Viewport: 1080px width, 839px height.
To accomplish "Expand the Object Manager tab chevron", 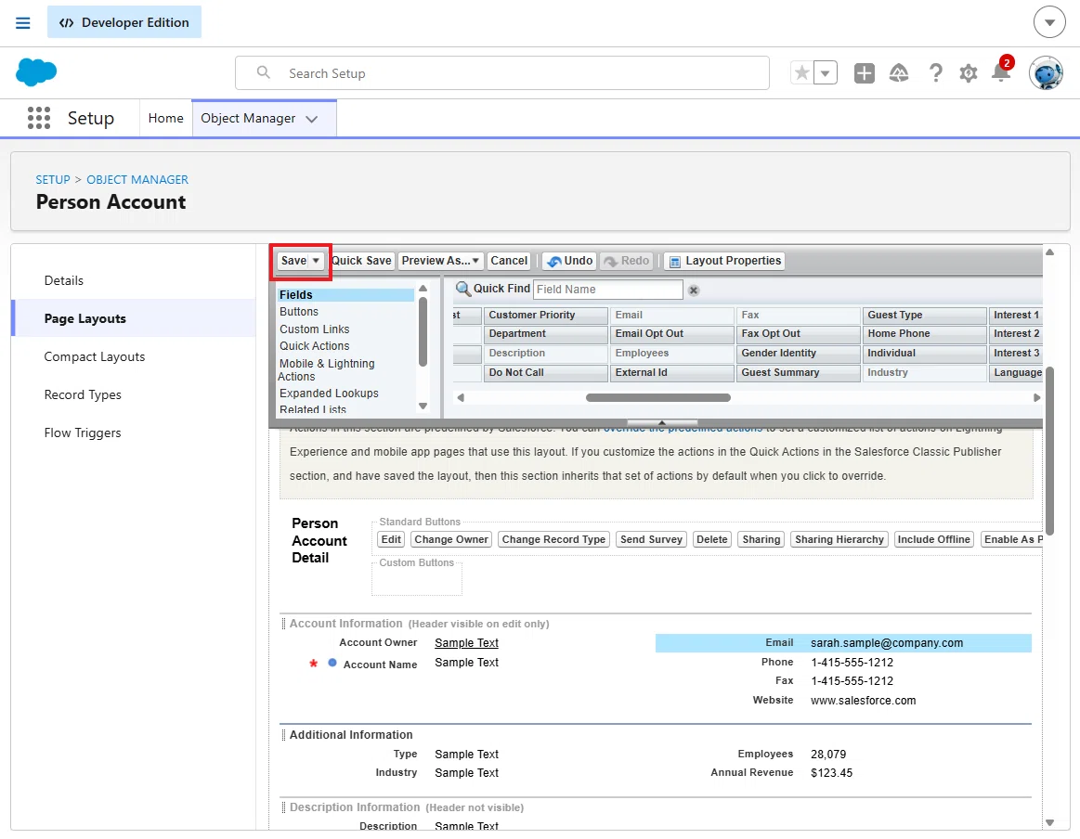I will click(312, 119).
